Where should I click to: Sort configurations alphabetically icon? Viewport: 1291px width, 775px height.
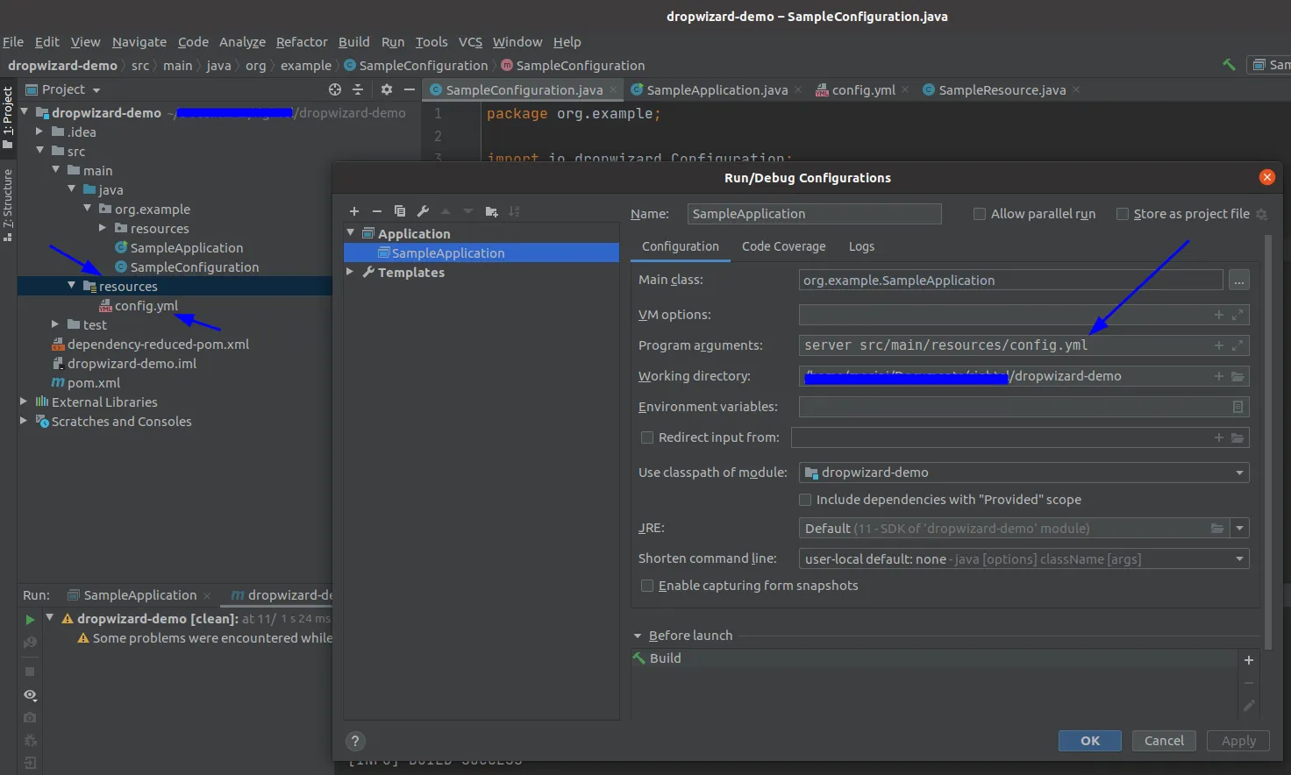point(514,211)
